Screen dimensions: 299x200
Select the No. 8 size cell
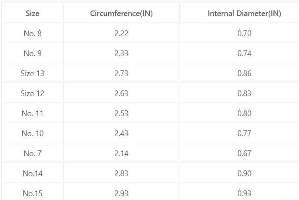pos(33,33)
